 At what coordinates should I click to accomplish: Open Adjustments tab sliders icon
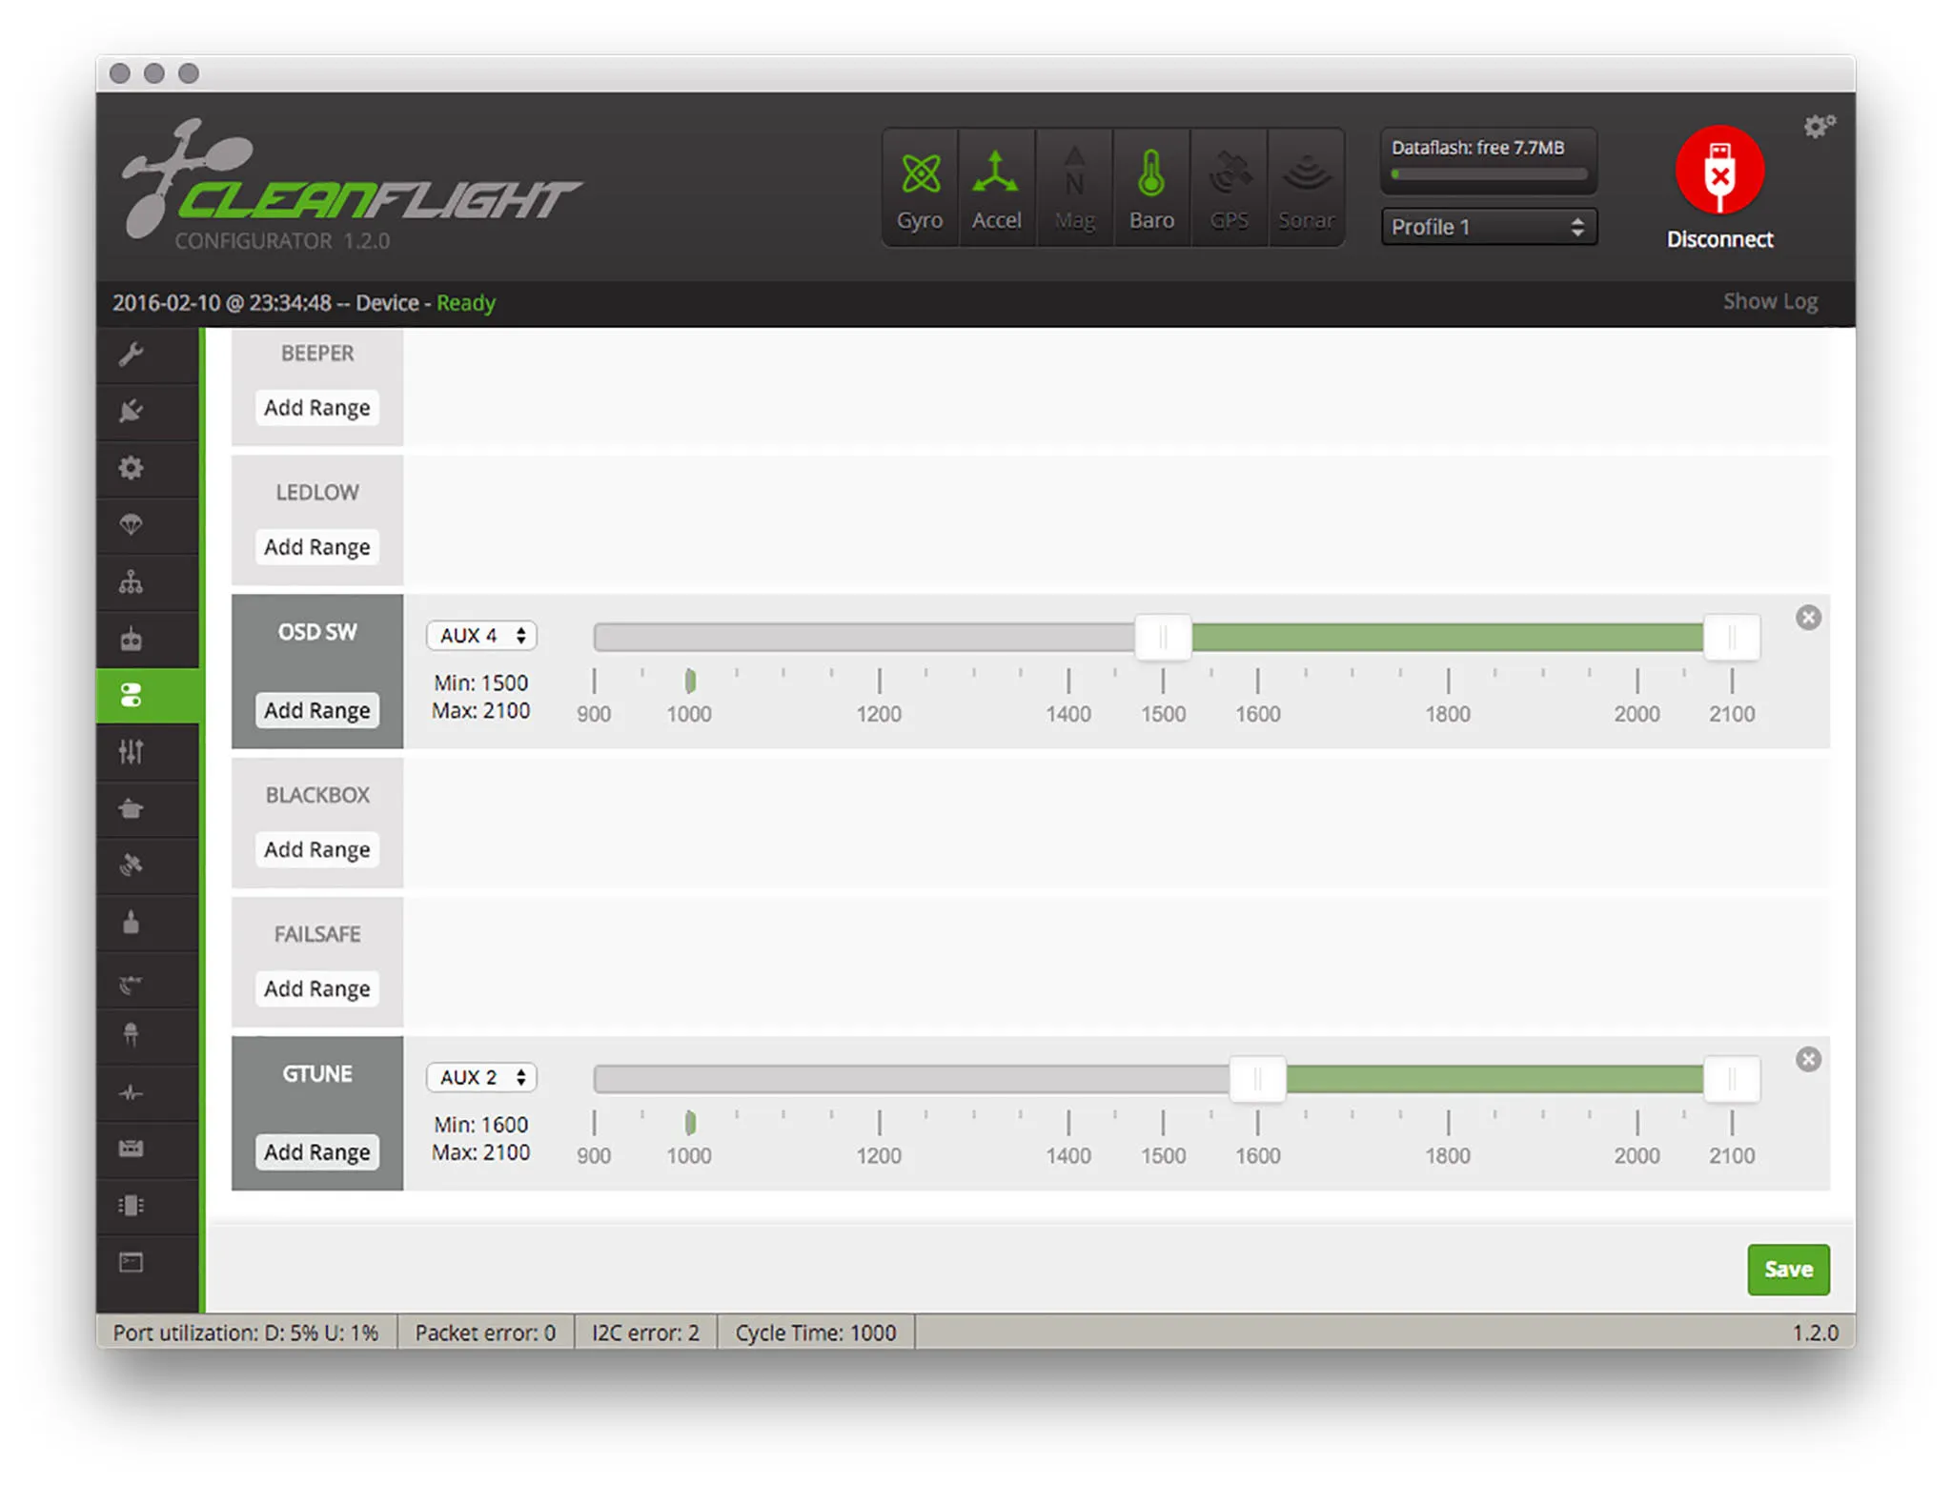pos(132,752)
